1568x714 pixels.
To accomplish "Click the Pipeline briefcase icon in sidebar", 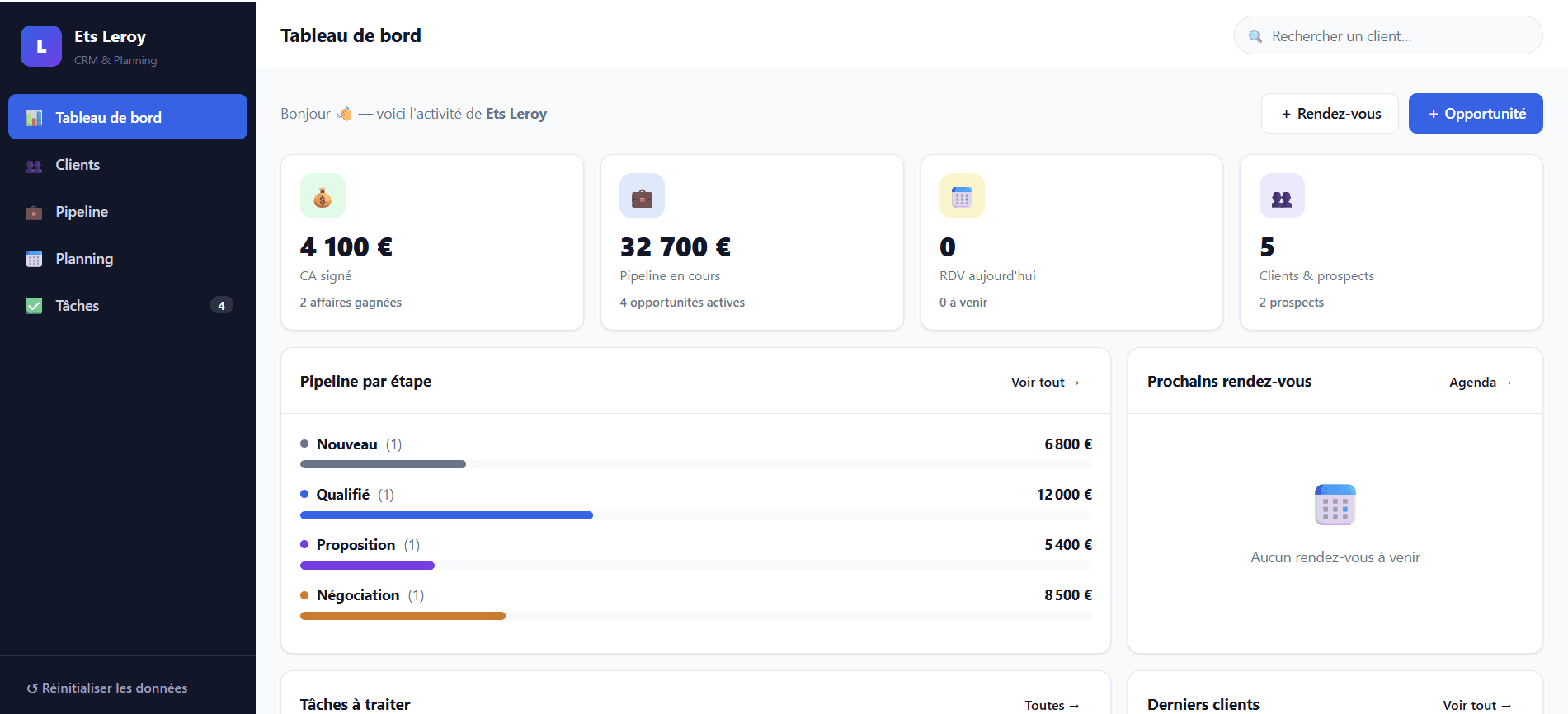I will point(34,213).
